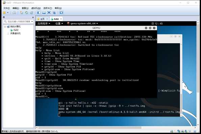Screen dimensions: 201x134
Task: Open the qemu-system-x86_64 app menu
Action: click(x=84, y=23)
